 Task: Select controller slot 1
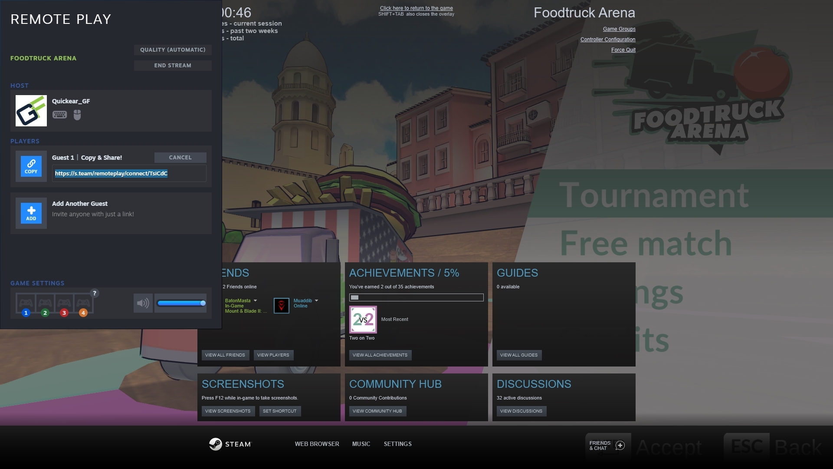[x=26, y=304]
